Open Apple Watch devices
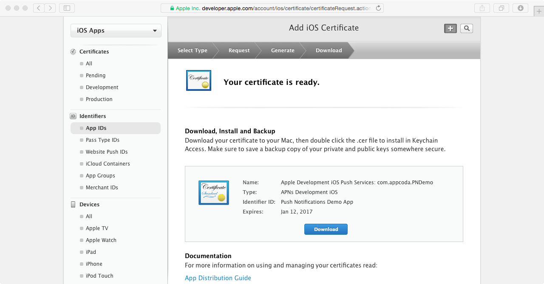Viewport: 544px width, 284px height. pyautogui.click(x=101, y=240)
